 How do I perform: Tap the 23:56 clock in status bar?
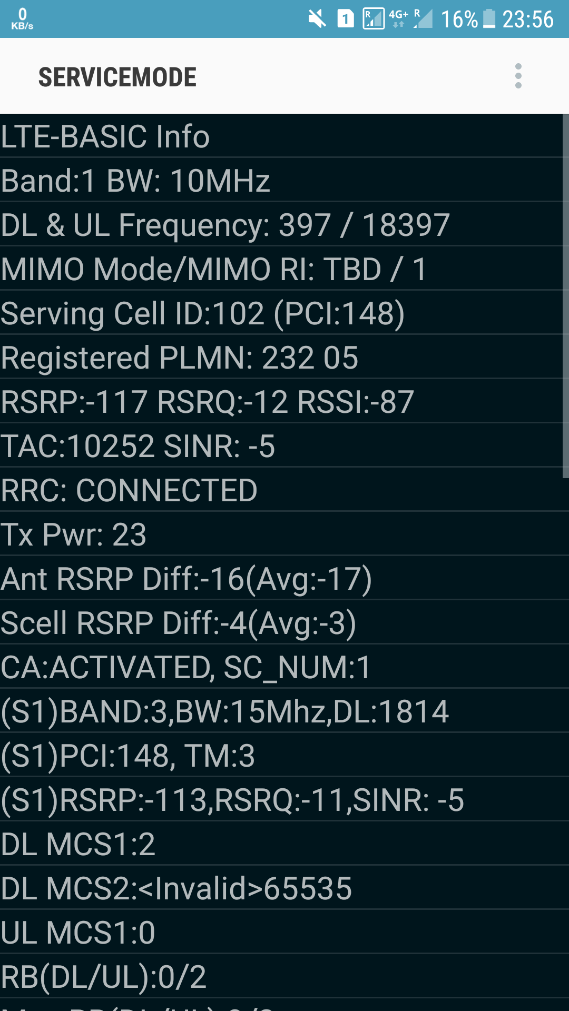(x=528, y=19)
